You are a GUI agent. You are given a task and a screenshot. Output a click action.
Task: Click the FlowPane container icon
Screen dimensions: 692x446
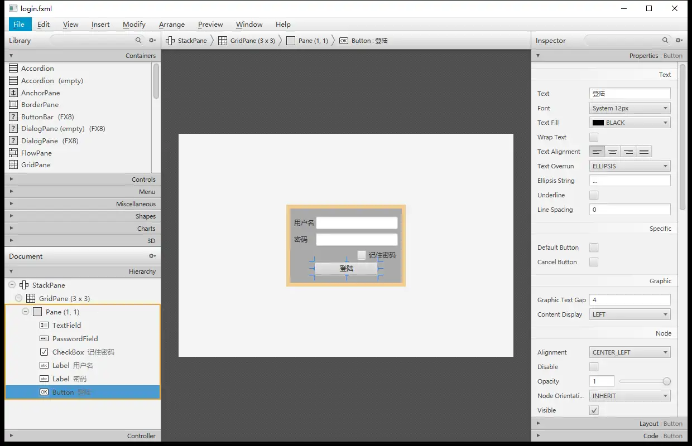tap(14, 153)
